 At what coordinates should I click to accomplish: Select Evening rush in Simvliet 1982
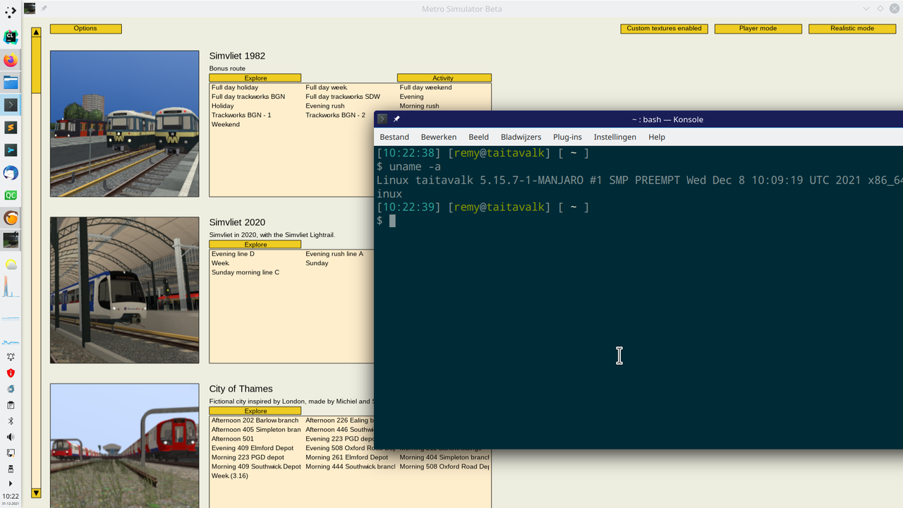point(325,106)
